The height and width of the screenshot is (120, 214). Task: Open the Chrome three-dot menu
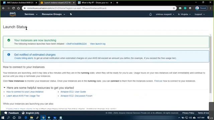coord(211,8)
